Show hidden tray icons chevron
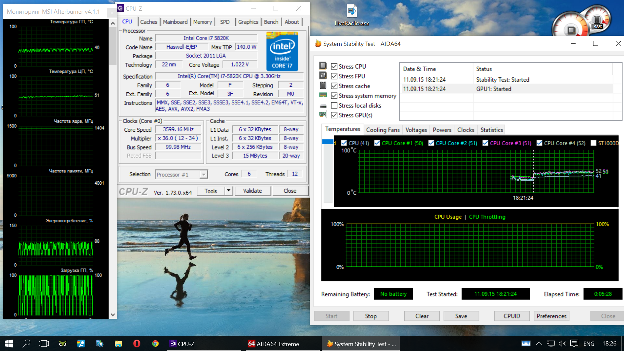 (539, 344)
